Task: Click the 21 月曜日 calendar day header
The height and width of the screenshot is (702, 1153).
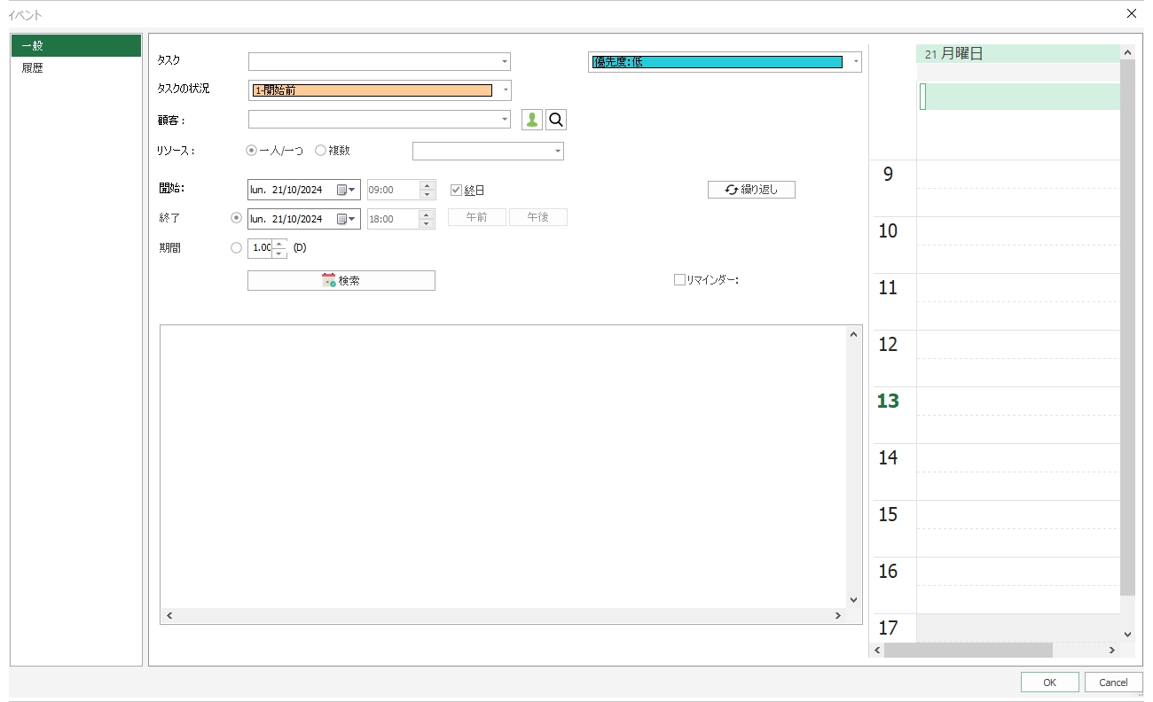Action: click(x=1018, y=54)
